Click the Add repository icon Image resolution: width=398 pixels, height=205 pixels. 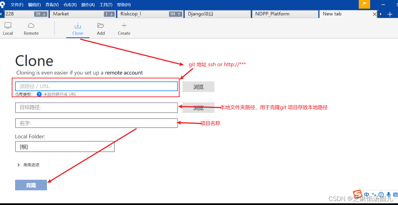click(101, 28)
